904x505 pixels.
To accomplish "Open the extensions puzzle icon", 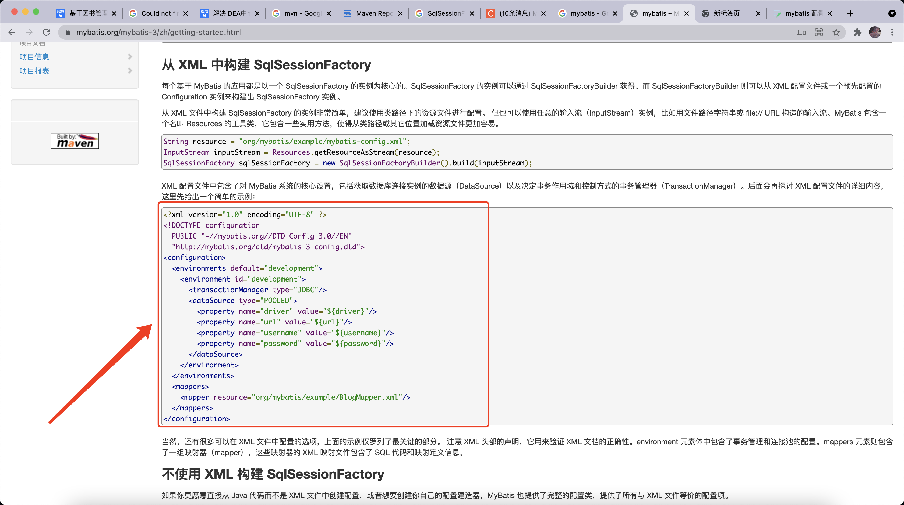I will pyautogui.click(x=858, y=32).
